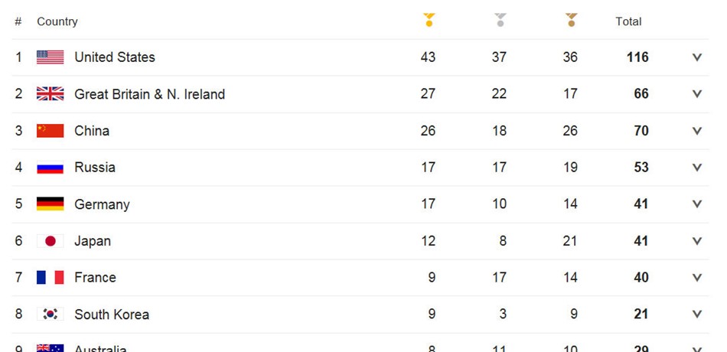Expand the South Korea row chevron
The image size is (727, 352).
point(697,315)
